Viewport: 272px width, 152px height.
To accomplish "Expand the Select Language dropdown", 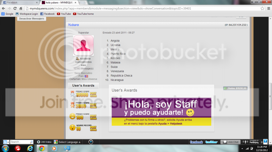I will coord(67,142).
